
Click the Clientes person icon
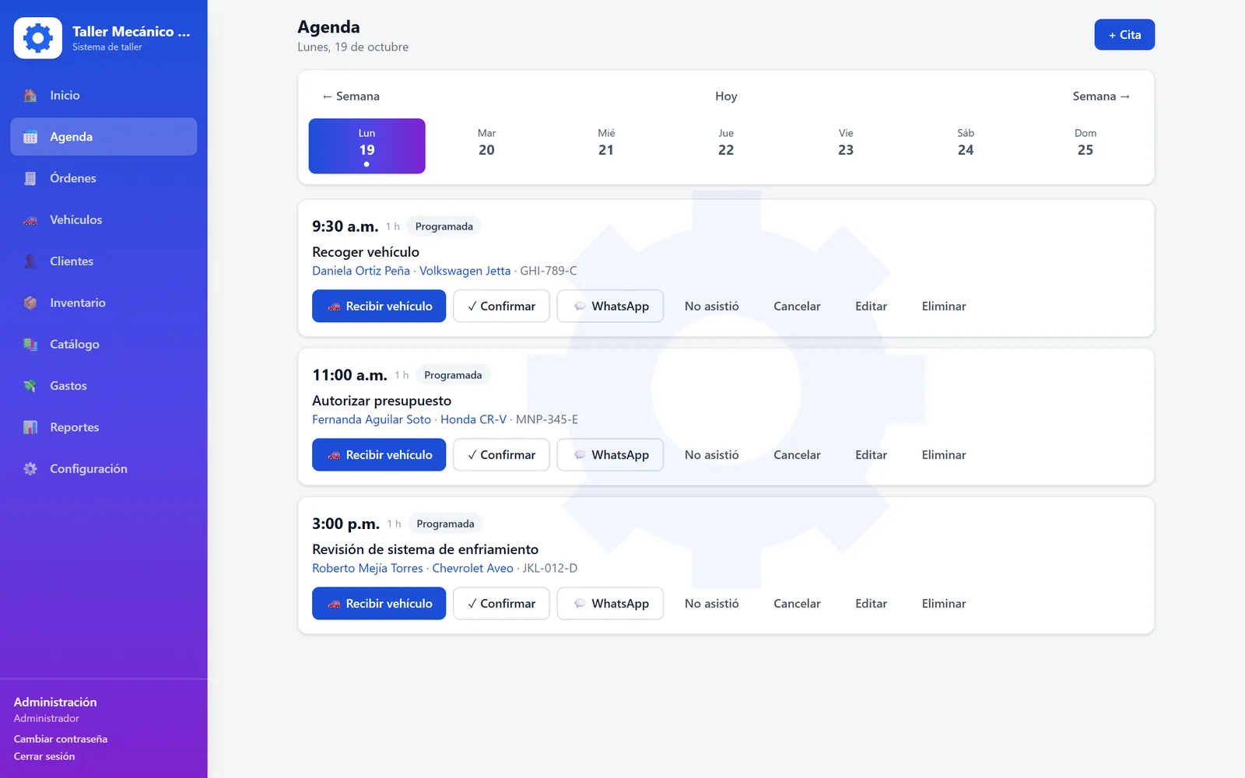click(x=30, y=261)
